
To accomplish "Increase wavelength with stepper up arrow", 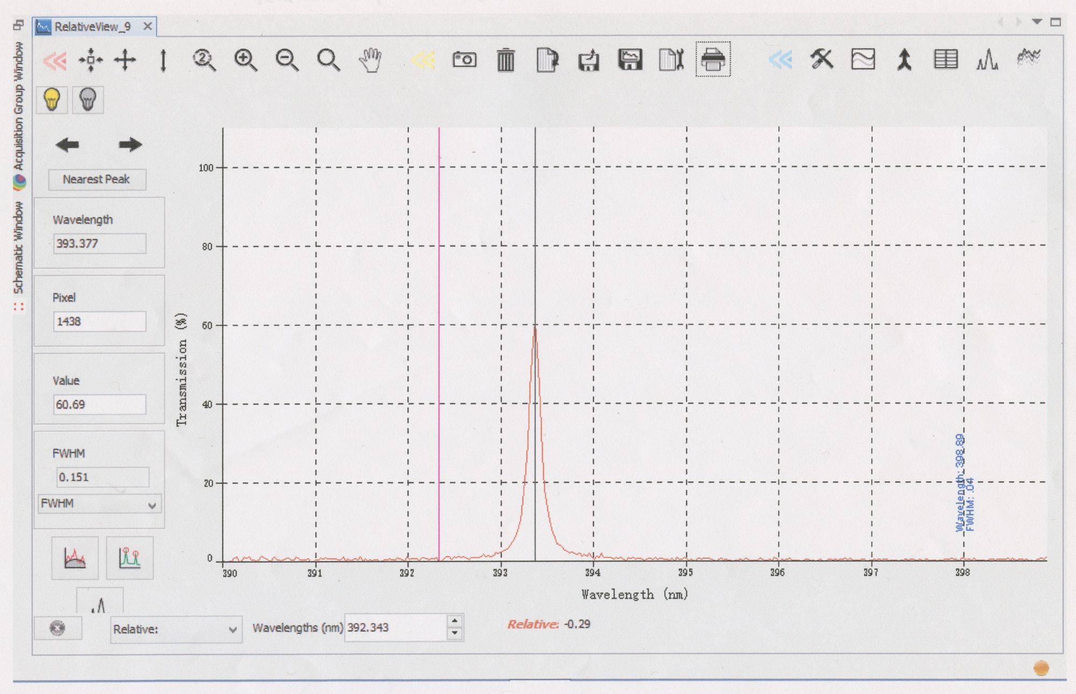I will (455, 621).
